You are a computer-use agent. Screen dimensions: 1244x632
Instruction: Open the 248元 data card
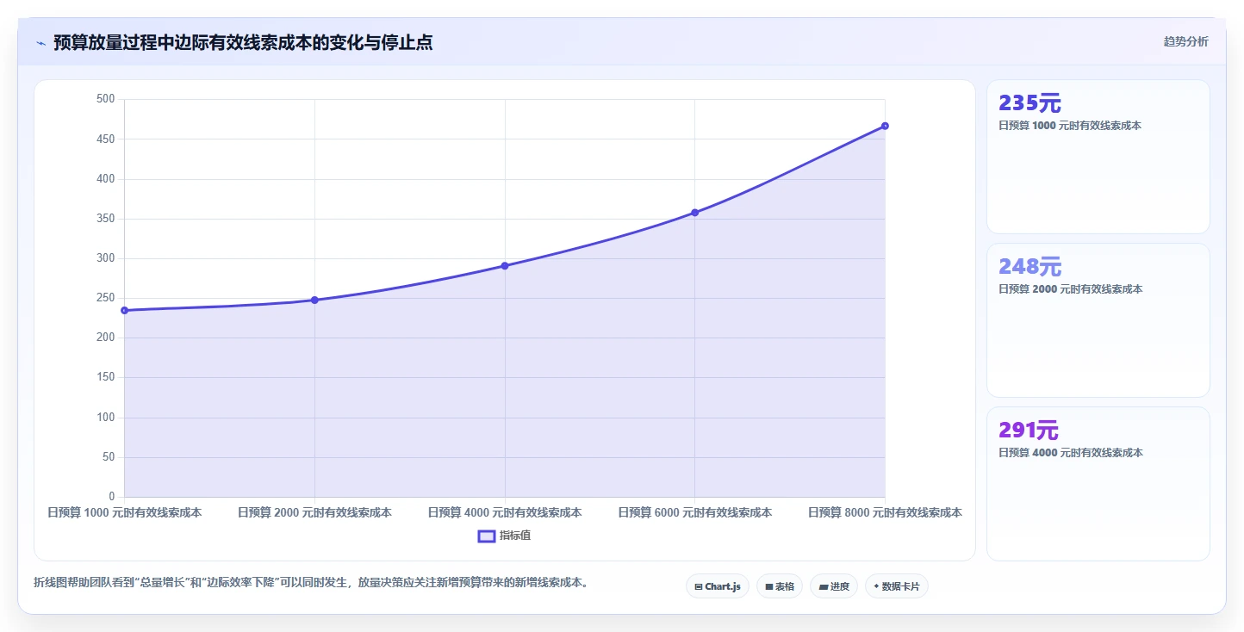point(1098,320)
